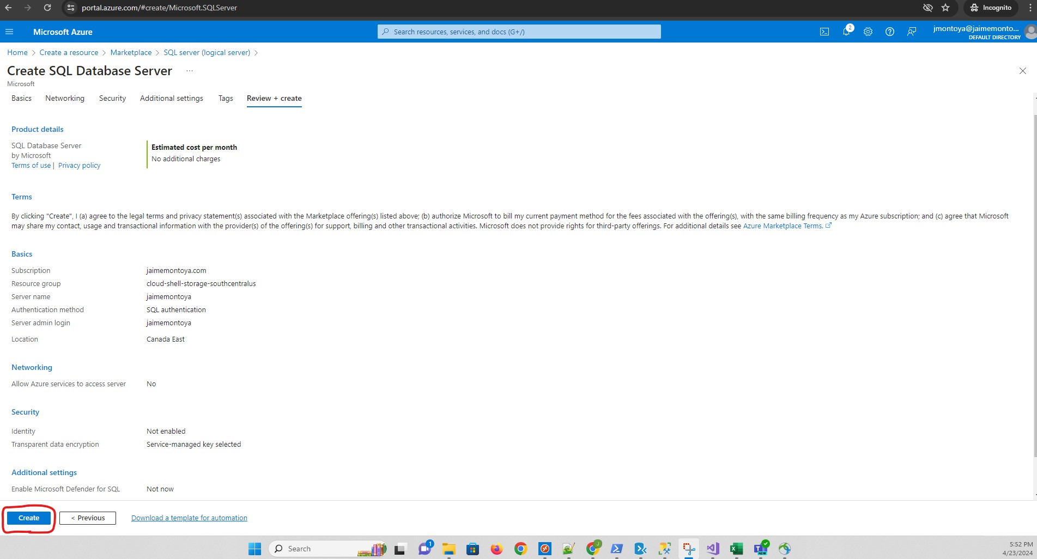Open Snipping Tool in taskbar
Screen dimensions: 1037x559
click(x=688, y=549)
